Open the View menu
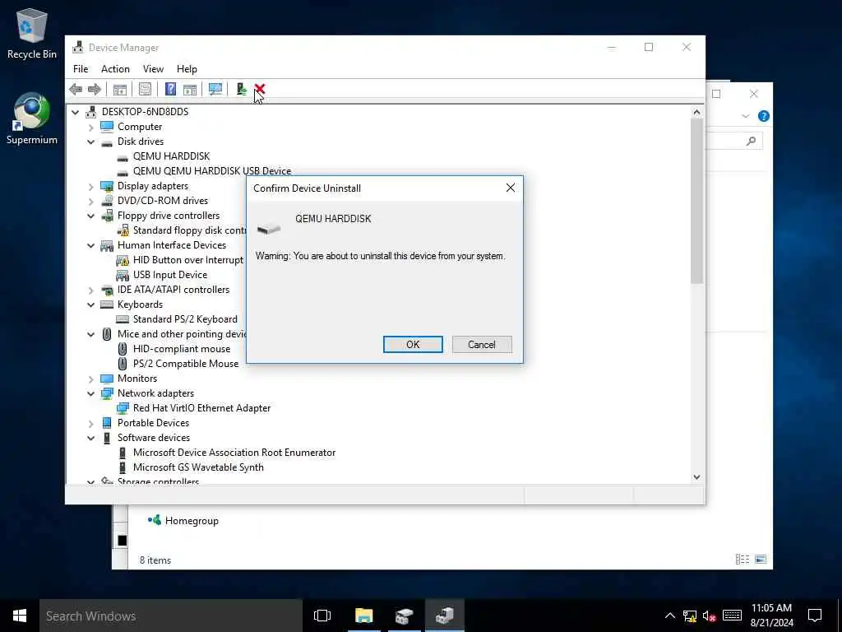 click(x=153, y=69)
